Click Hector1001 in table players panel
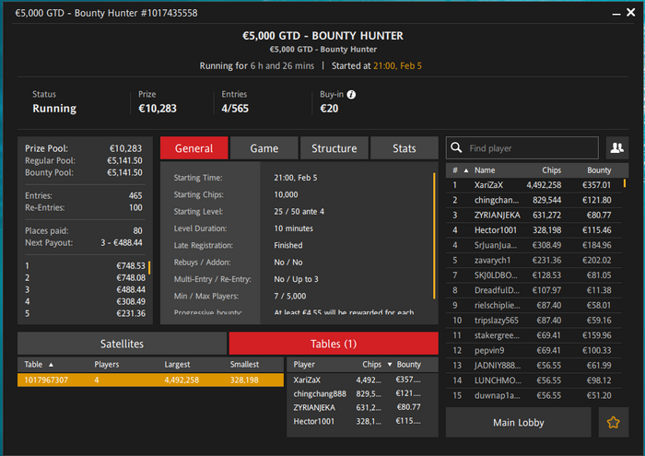The height and width of the screenshot is (456, 645). 314,421
